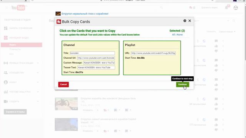Click the Create camera icon in sidebar
Viewport: 246px width, 138px height.
point(6,101)
